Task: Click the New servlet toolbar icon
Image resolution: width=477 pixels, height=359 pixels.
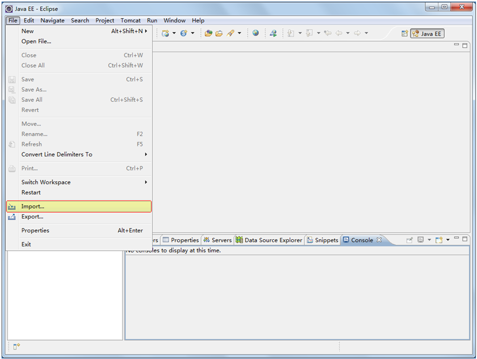Action: (184, 33)
